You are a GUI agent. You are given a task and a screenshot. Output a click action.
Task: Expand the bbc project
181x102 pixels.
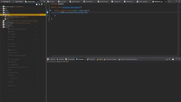[1, 9]
